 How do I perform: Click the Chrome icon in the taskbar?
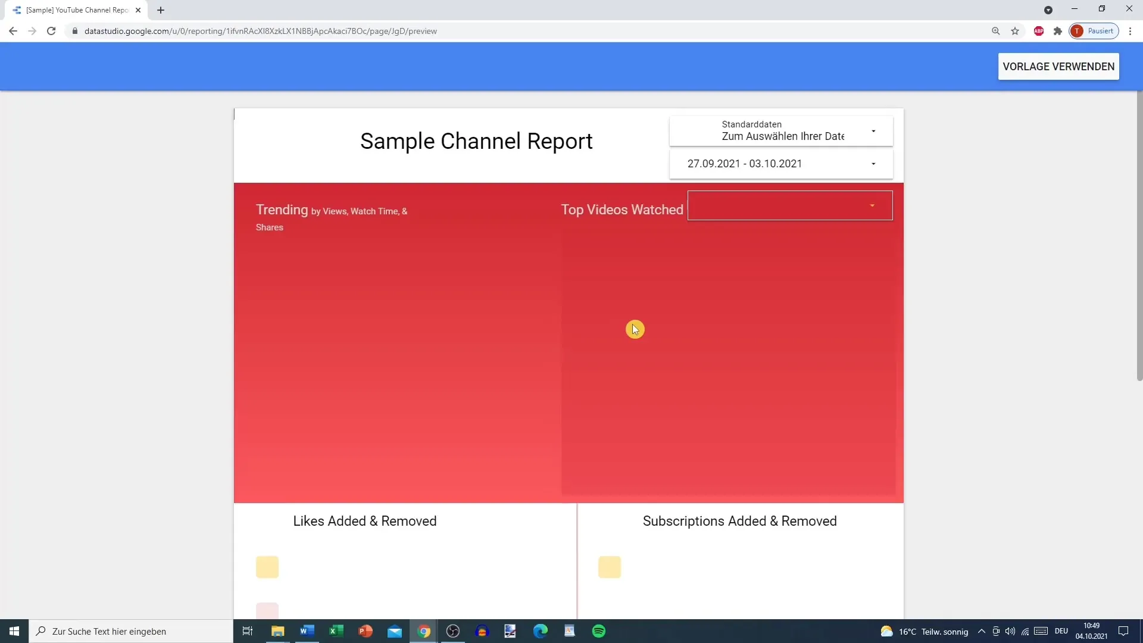click(x=424, y=631)
